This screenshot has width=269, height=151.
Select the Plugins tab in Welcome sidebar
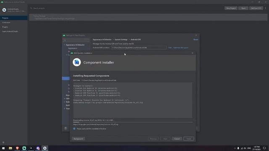tap(14, 27)
